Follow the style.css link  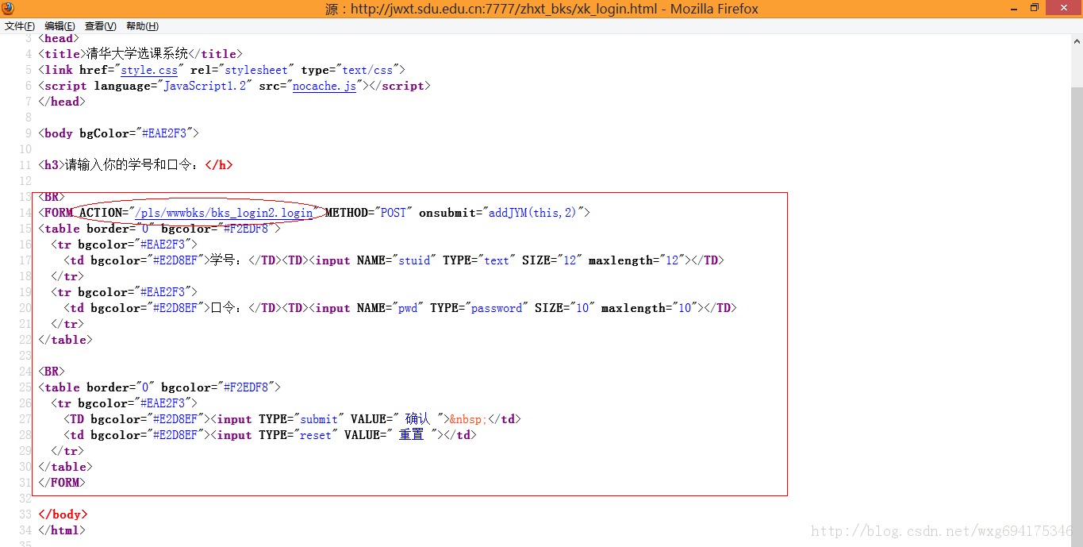pyautogui.click(x=149, y=70)
